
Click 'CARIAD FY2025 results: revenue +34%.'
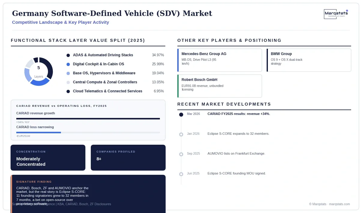tap(239, 114)
